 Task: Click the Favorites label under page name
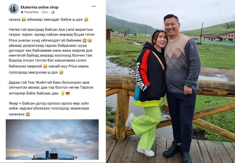click(32, 12)
